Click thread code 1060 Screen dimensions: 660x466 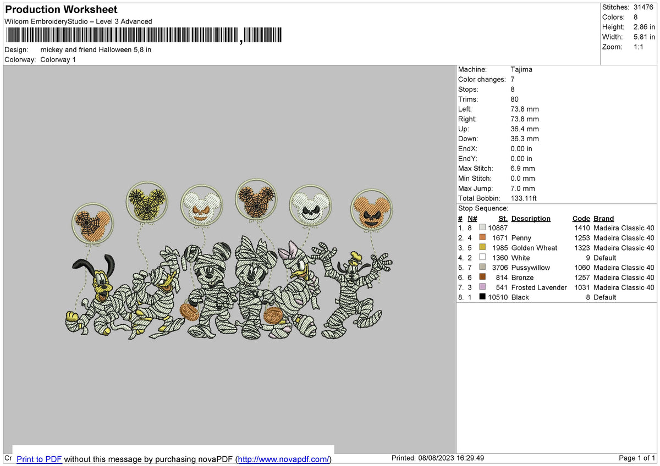582,267
